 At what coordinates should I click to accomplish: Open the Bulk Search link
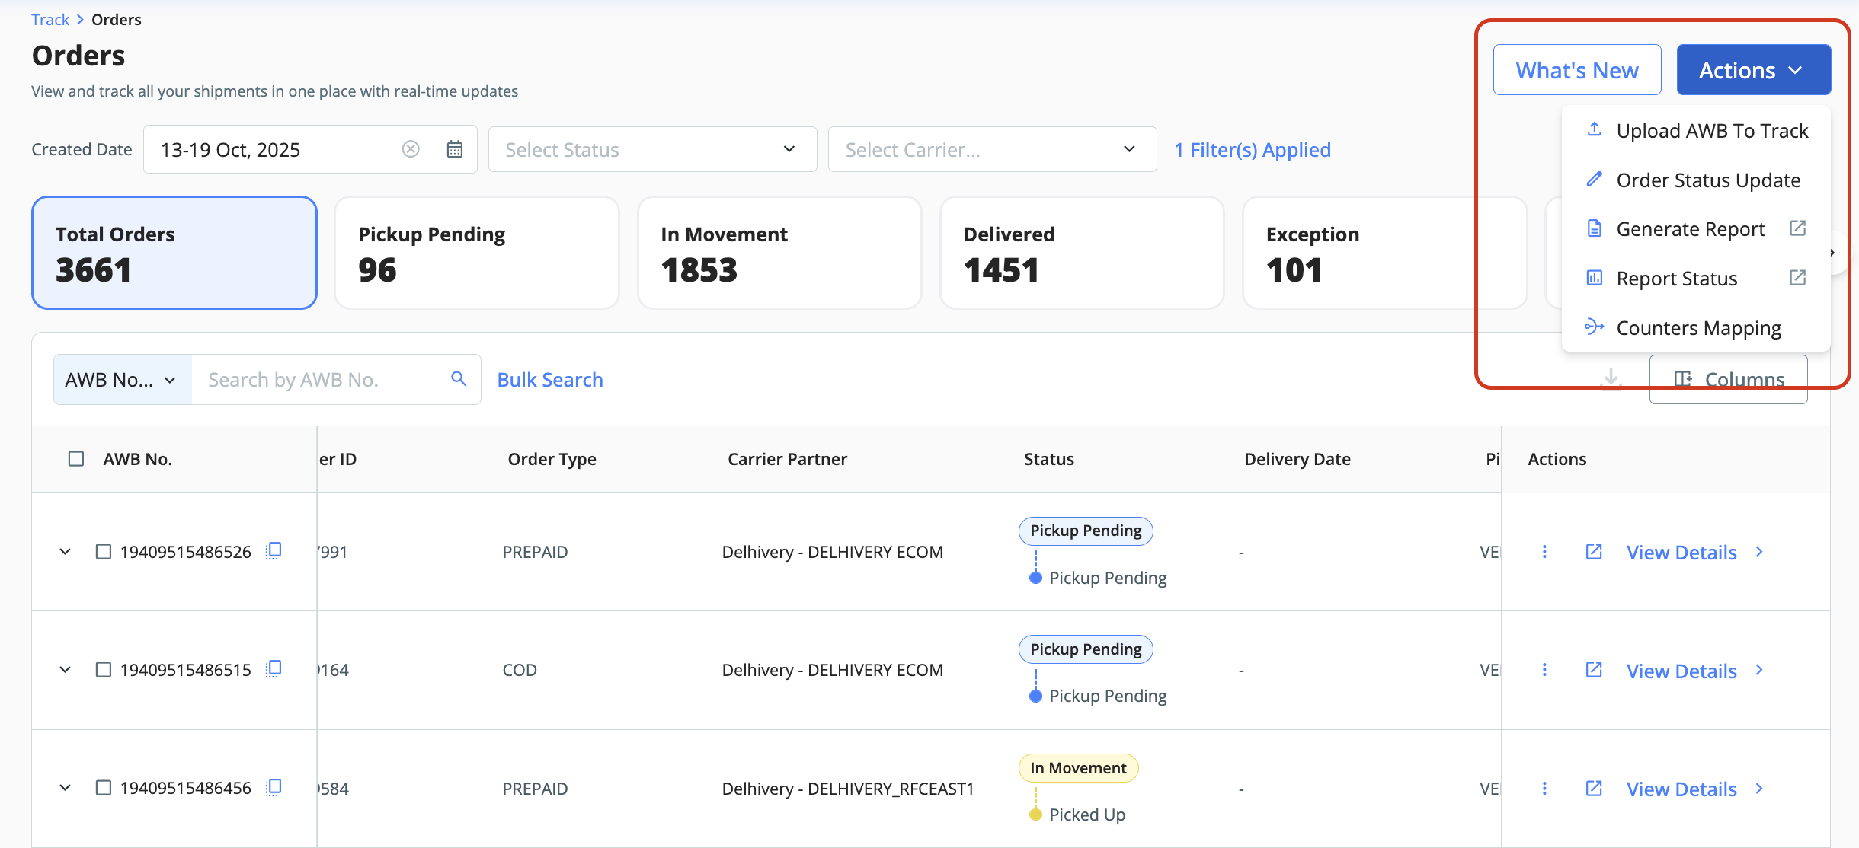[x=550, y=380]
